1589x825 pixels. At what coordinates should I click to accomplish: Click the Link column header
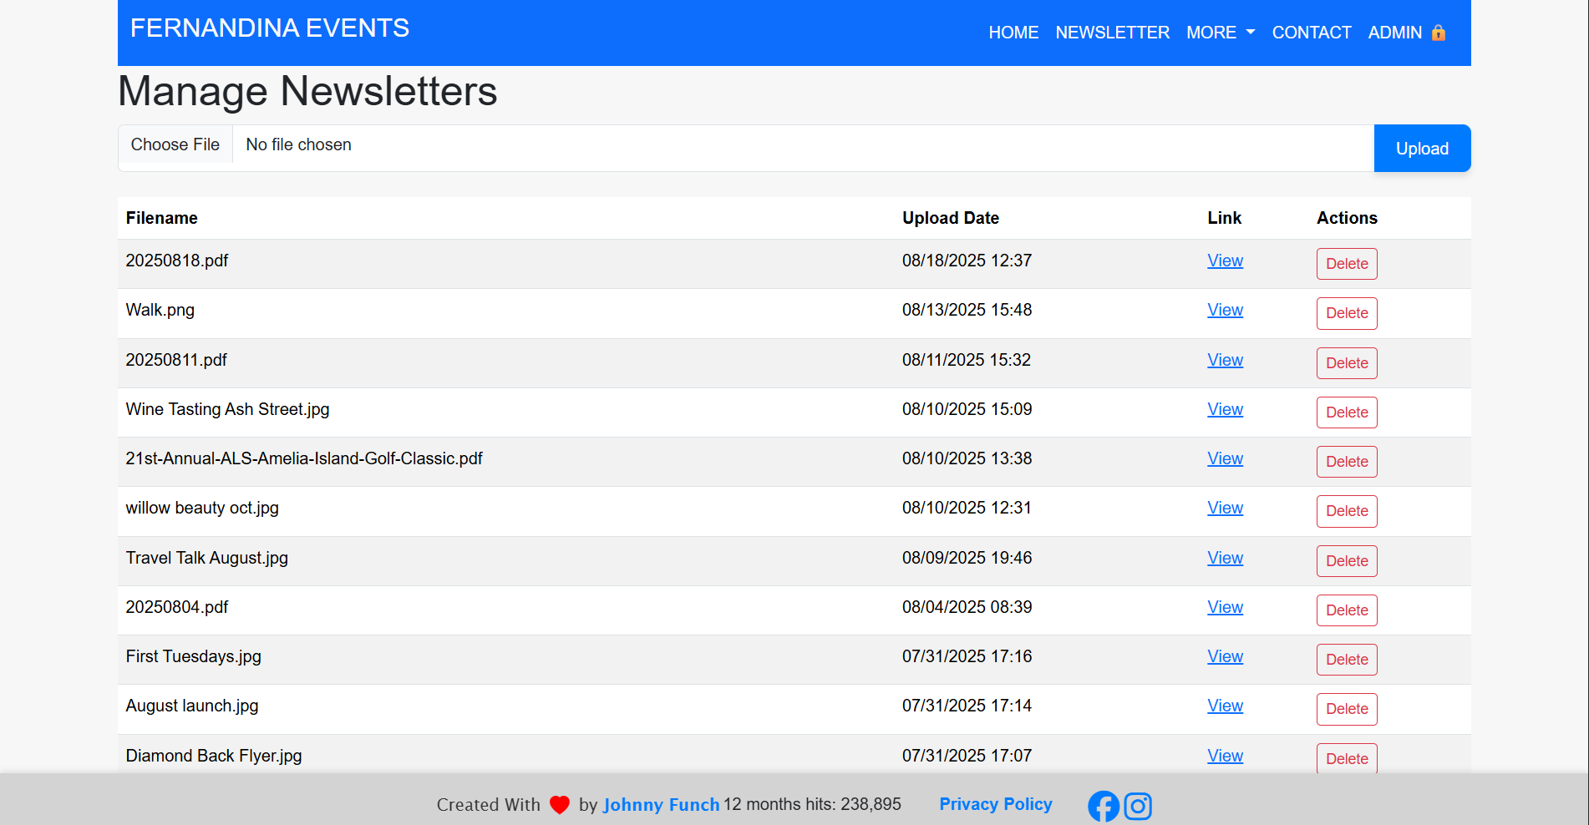click(x=1224, y=218)
